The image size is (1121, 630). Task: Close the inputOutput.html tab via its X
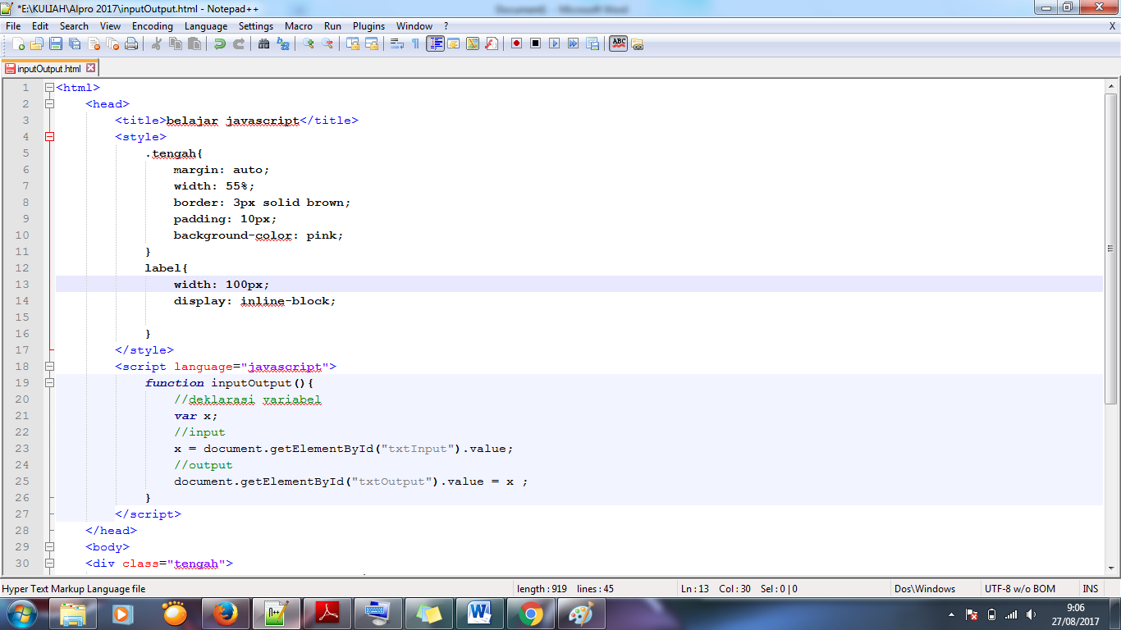coord(90,69)
